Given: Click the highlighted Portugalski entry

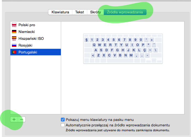Looking at the screenshot, I should [28, 52].
